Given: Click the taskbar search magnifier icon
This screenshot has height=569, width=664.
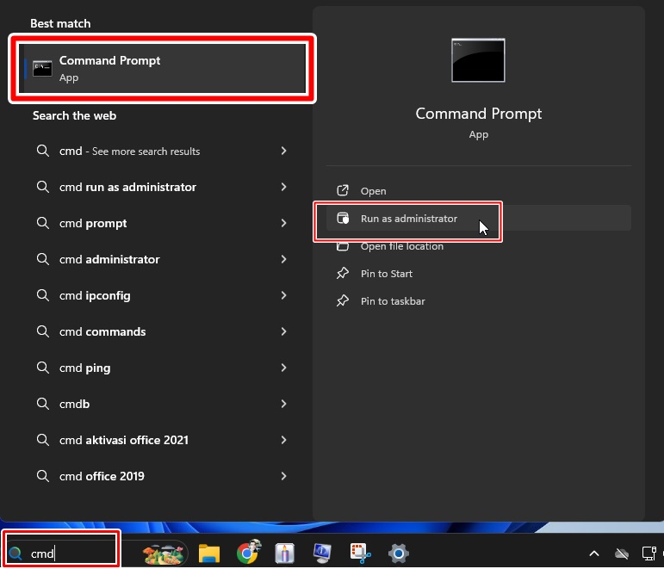Looking at the screenshot, I should tap(16, 553).
